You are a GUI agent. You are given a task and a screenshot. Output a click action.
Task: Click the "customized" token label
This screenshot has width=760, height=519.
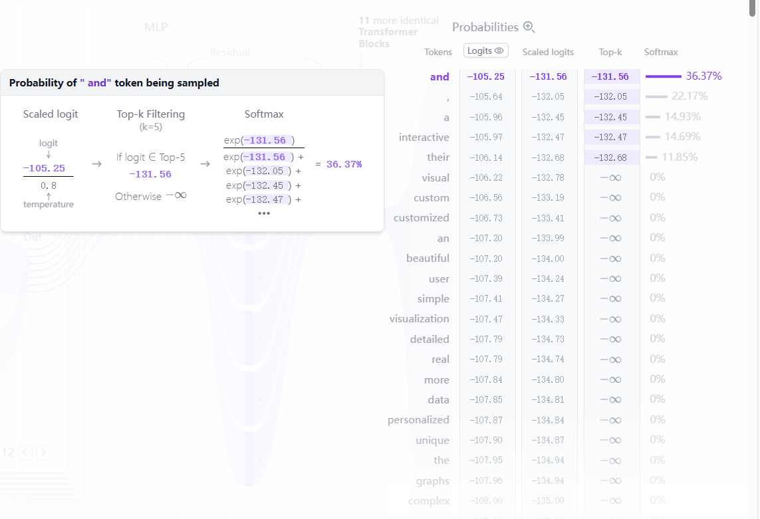tap(422, 218)
